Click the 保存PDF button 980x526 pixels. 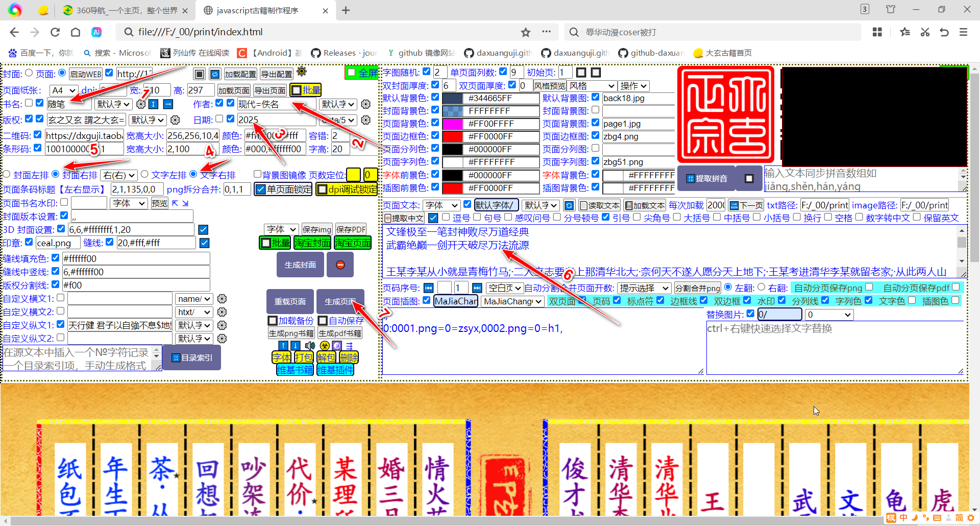coord(351,229)
